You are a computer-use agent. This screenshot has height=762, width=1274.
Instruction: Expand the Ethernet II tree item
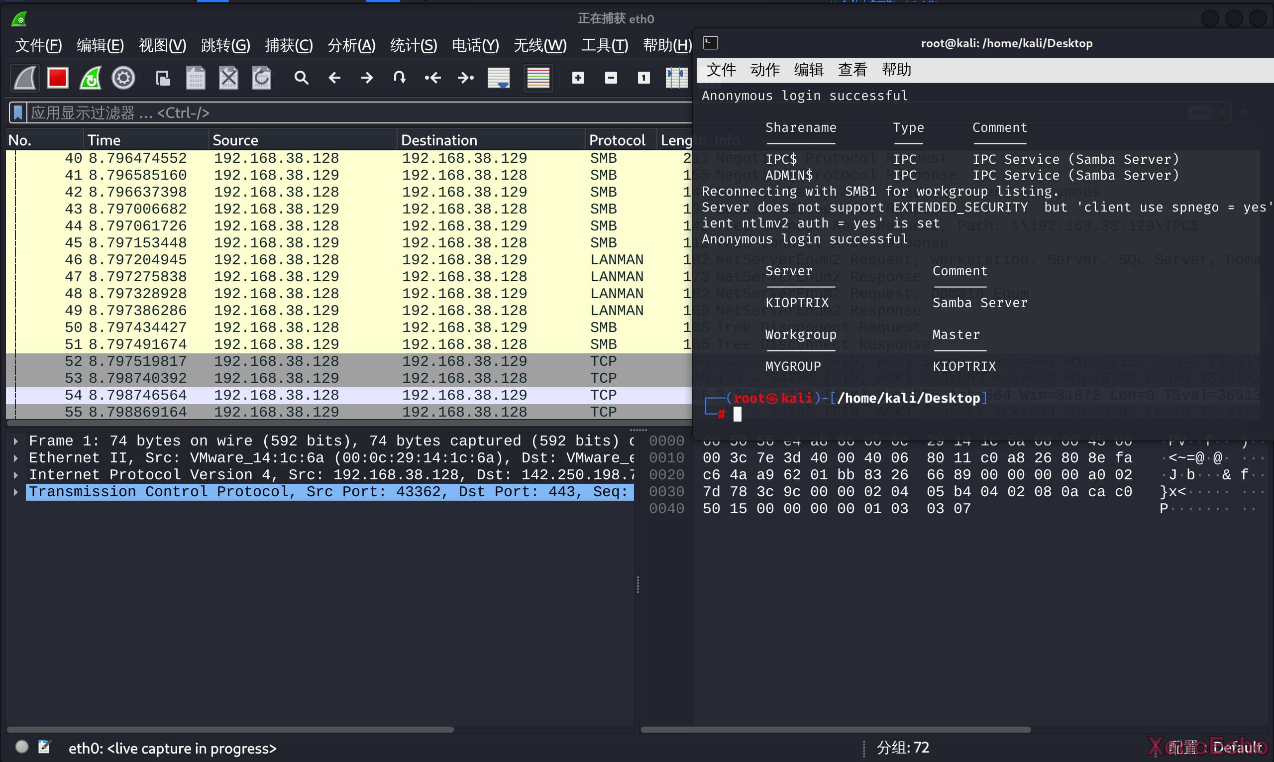point(16,458)
